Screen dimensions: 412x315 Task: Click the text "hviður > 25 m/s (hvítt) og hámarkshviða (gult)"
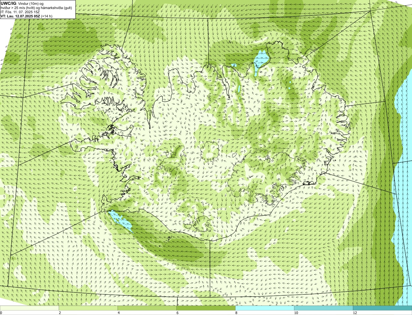36,8
